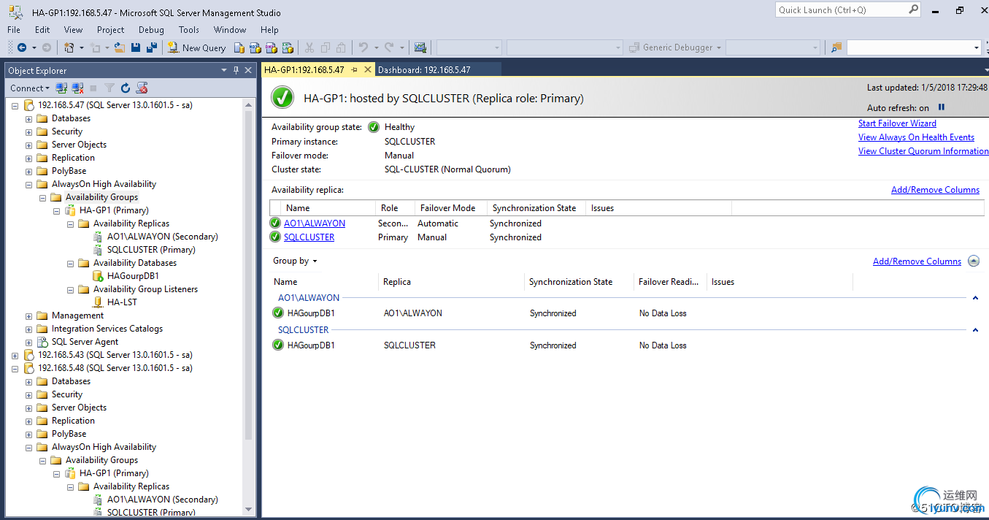Click the Find in Files toolbar icon
This screenshot has height=520, width=989.
tap(836, 47)
